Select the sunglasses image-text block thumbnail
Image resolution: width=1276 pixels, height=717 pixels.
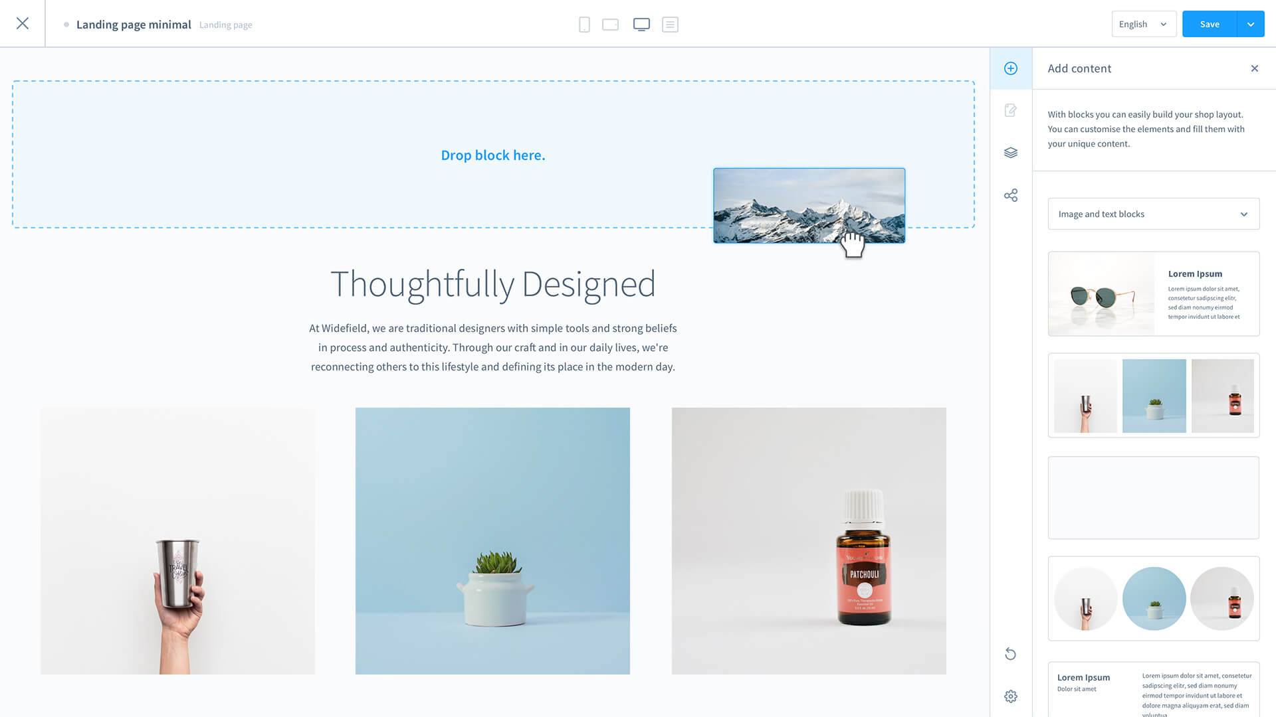(1153, 293)
